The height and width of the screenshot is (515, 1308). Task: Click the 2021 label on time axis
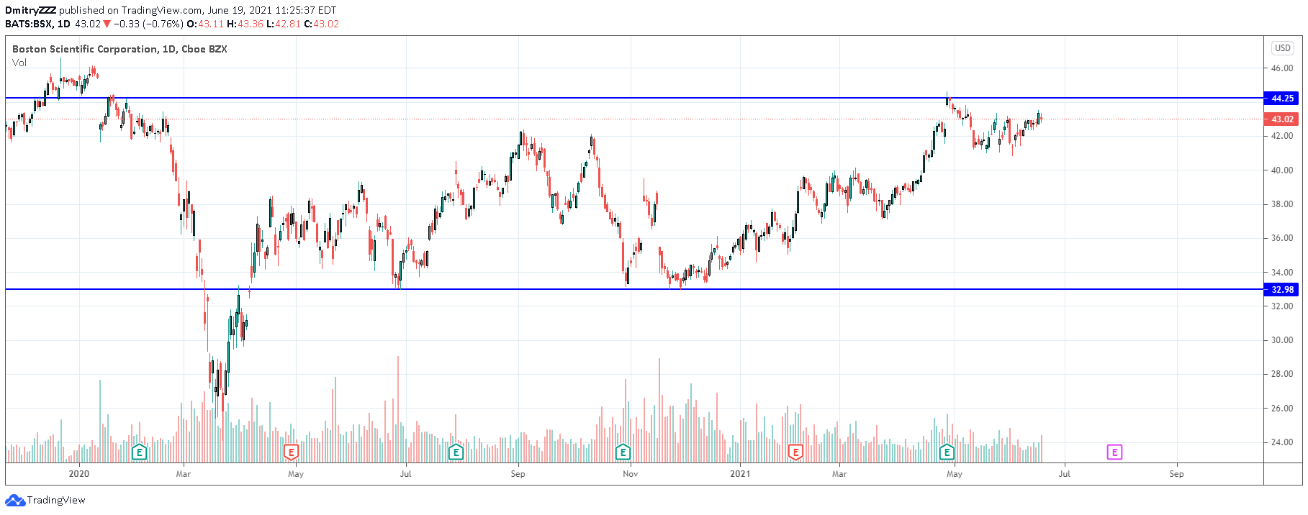pos(740,474)
